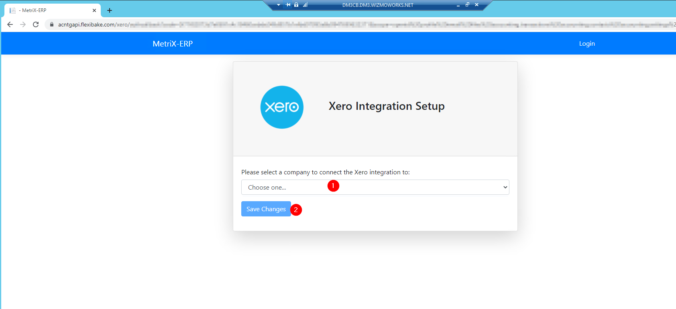Viewport: 676px width, 309px height.
Task: Toggle the pin on remote connection bar
Action: pyautogui.click(x=288, y=5)
